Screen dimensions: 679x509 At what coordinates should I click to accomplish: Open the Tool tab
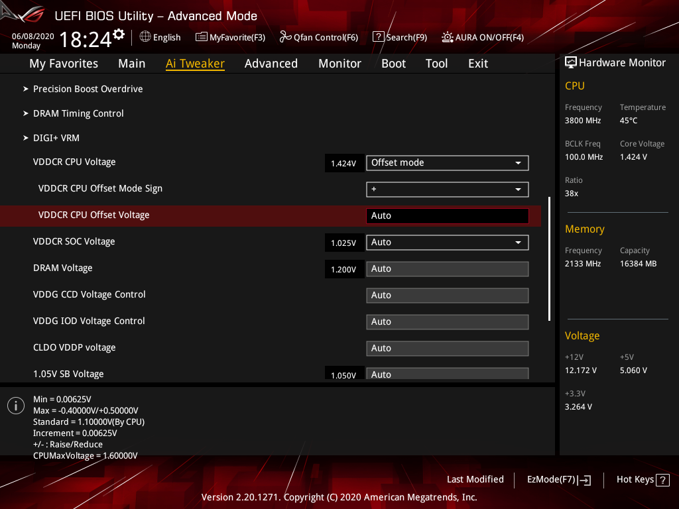[x=436, y=64]
